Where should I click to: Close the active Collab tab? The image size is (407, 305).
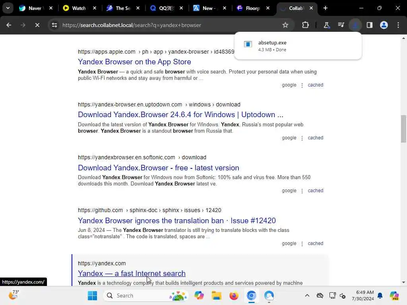(311, 8)
